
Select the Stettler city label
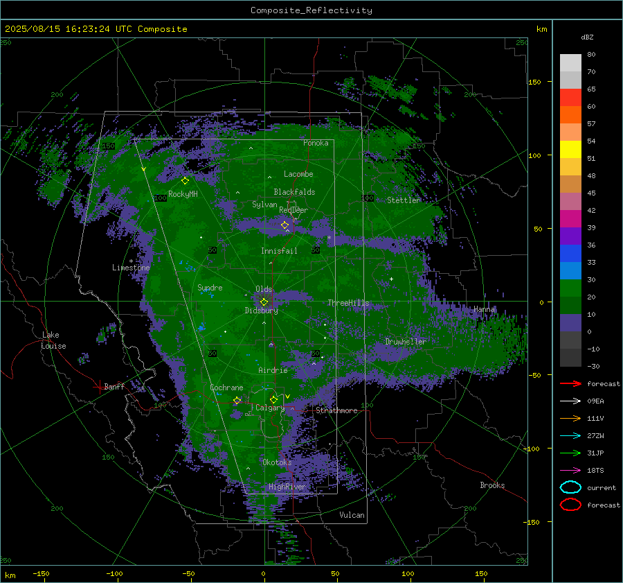coord(404,200)
